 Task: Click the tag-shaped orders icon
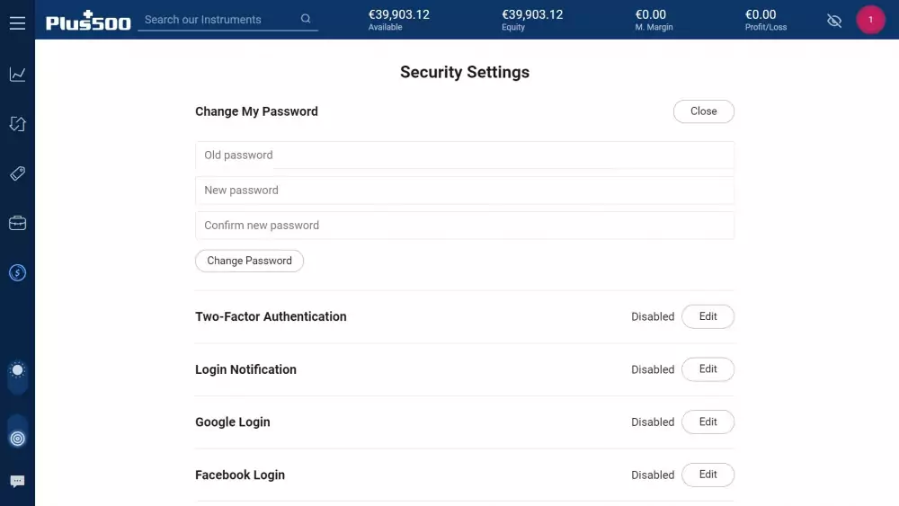(x=17, y=173)
